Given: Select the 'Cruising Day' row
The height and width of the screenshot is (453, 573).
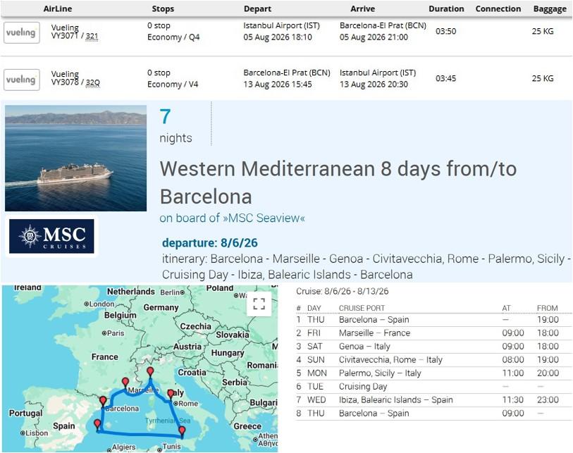Looking at the screenshot, I should point(433,387).
